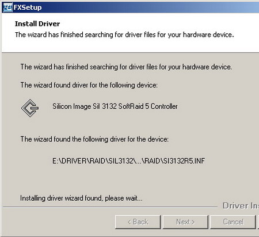Click the separator line above the wizard buttons
Screen dimensions: 259x237
pos(110,207)
